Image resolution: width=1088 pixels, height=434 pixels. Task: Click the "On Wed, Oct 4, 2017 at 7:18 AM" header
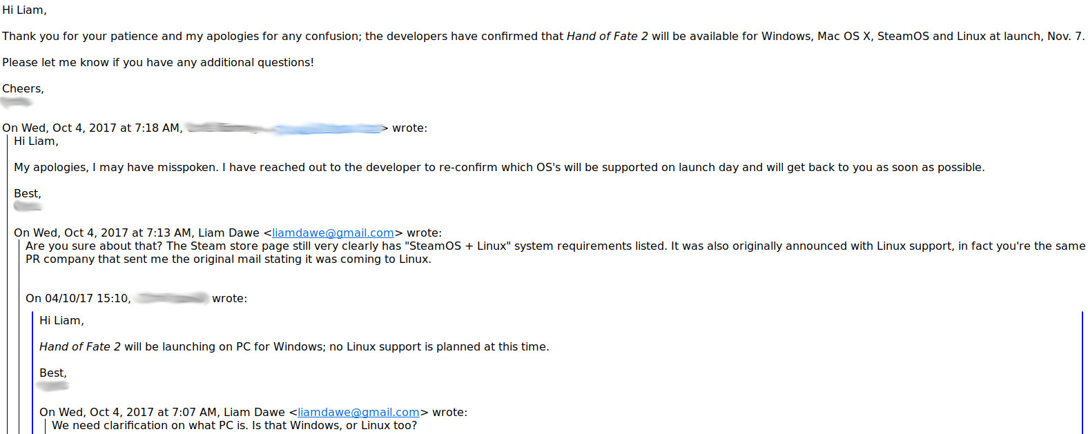[215, 128]
